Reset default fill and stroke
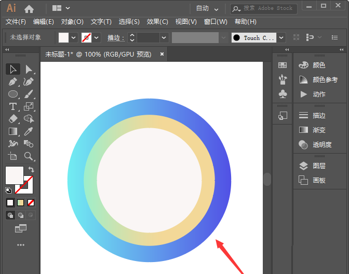This screenshot has height=274, width=349. 8,190
